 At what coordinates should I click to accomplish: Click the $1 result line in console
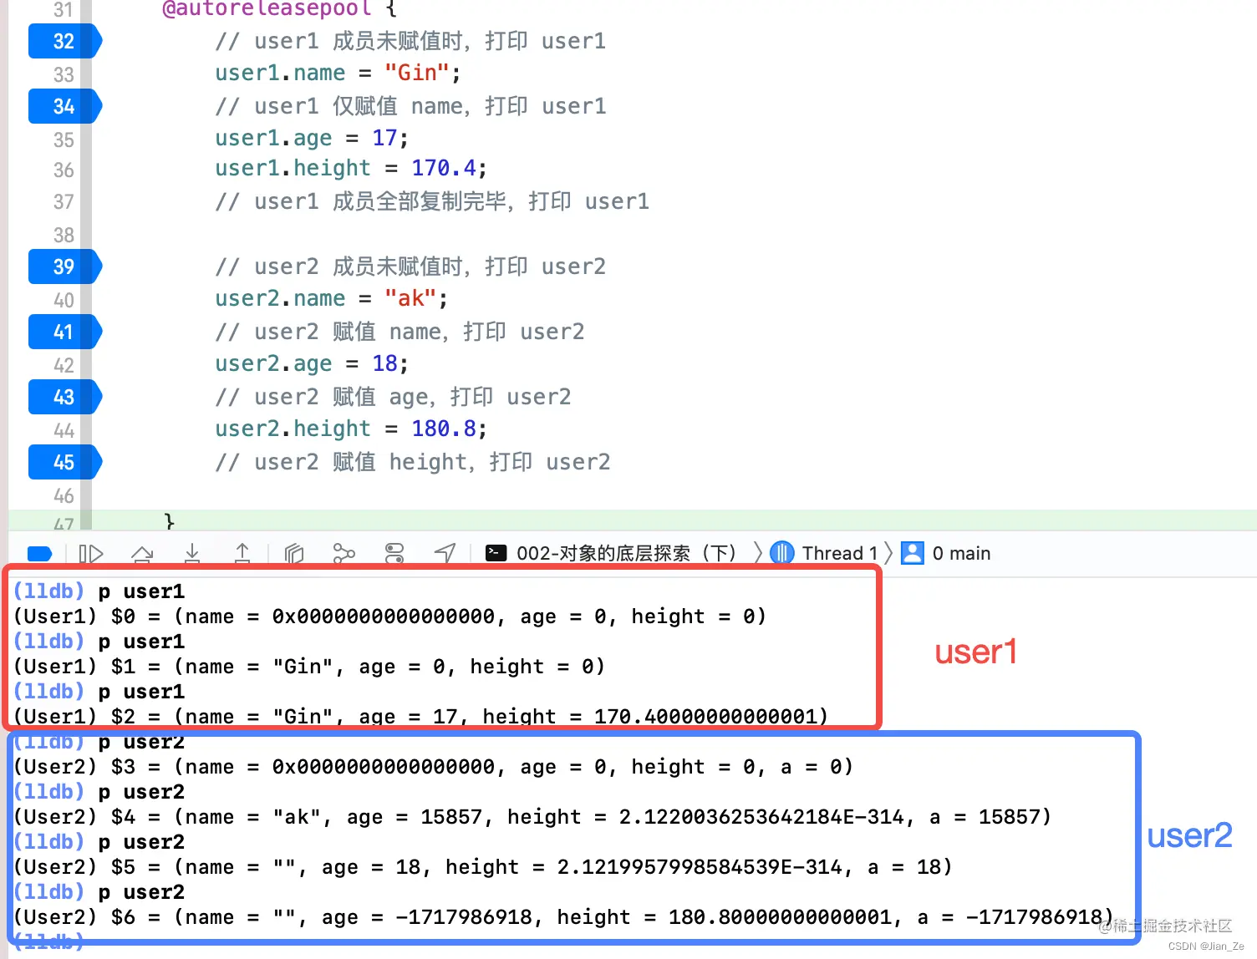coord(309,667)
